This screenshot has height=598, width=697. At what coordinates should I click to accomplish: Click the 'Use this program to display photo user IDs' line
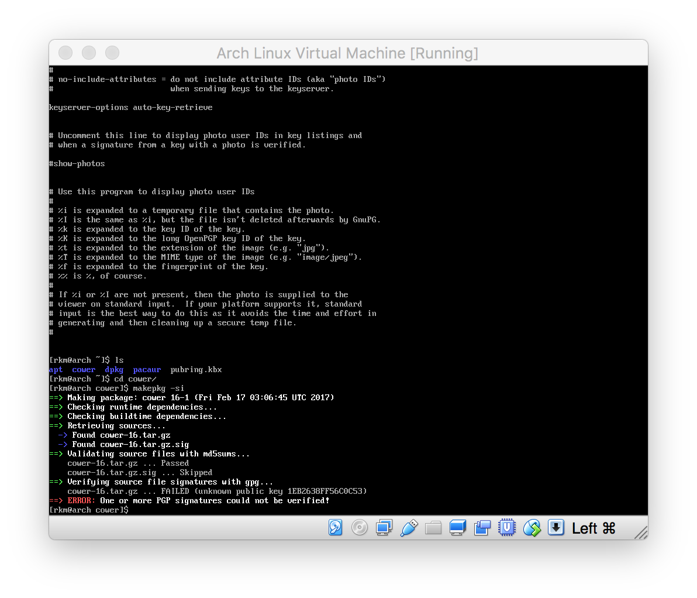[151, 192]
